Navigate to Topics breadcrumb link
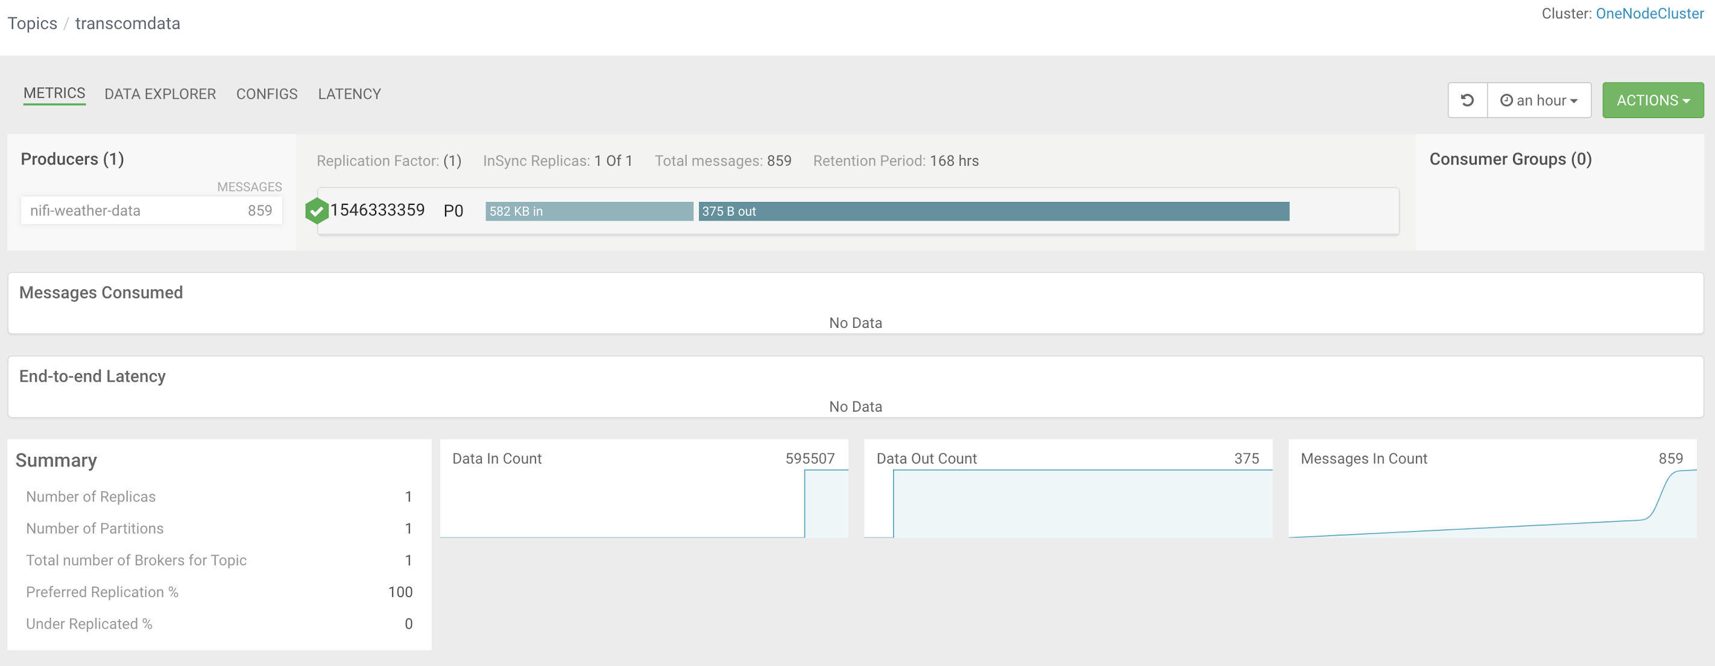This screenshot has height=666, width=1715. [32, 24]
